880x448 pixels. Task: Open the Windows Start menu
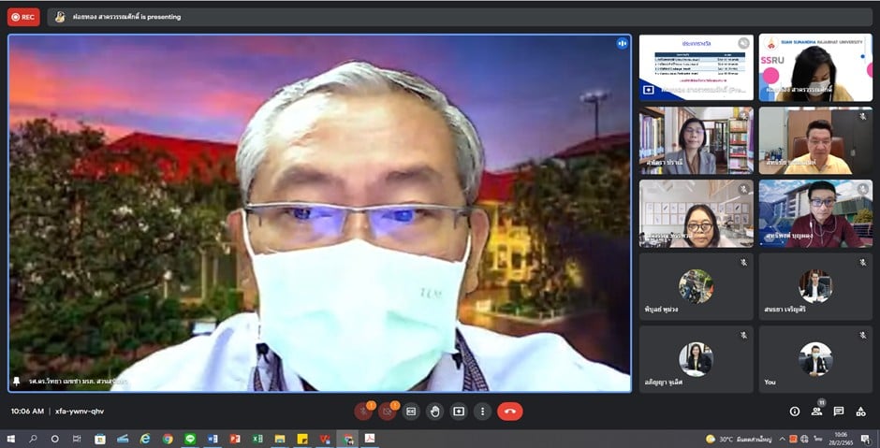[12, 439]
